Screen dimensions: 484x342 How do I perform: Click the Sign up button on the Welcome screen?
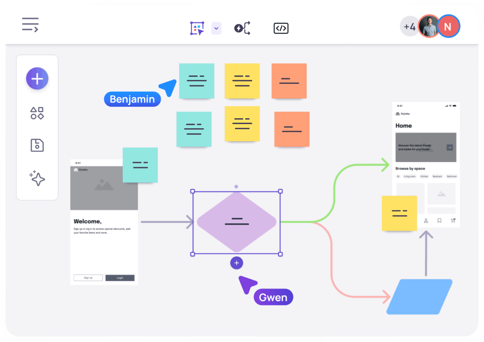(88, 278)
